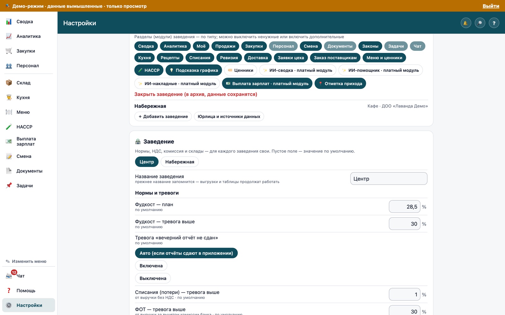Enable ИИ-сводка paid module chip
This screenshot has height=315, width=505.
click(x=298, y=70)
